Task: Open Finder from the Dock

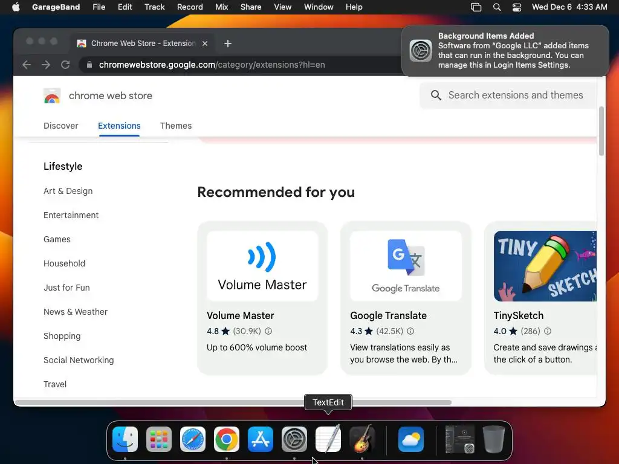Action: coord(125,439)
